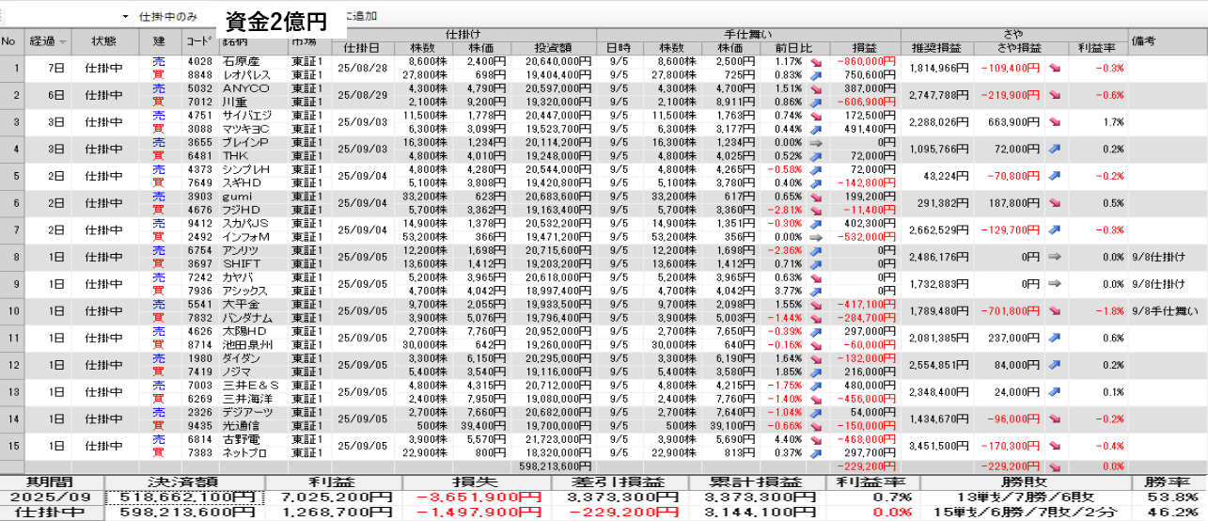The image size is (1208, 521).
Task: Click the 状態 column header
Action: point(104,41)
